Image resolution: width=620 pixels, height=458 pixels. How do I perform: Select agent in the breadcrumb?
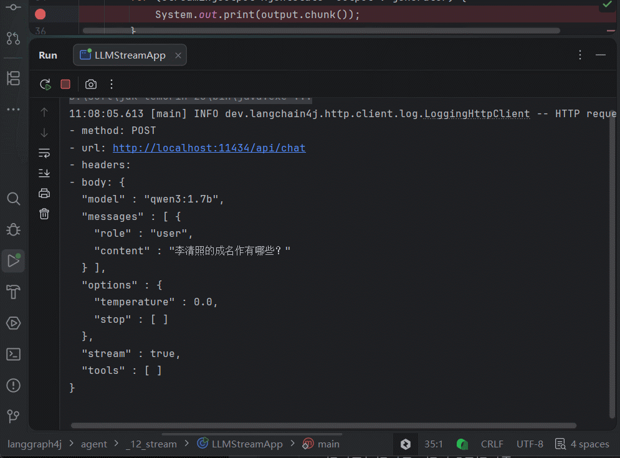tap(93, 444)
